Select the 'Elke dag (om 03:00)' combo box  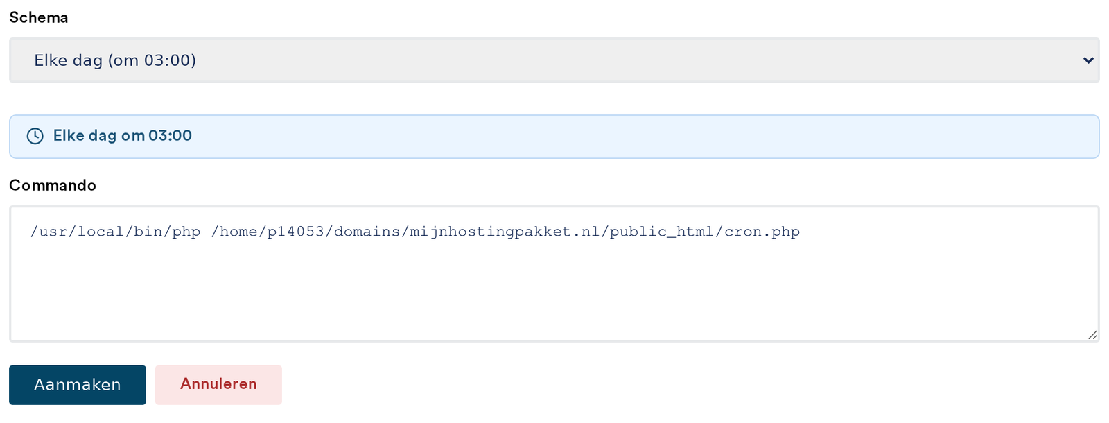coord(554,60)
